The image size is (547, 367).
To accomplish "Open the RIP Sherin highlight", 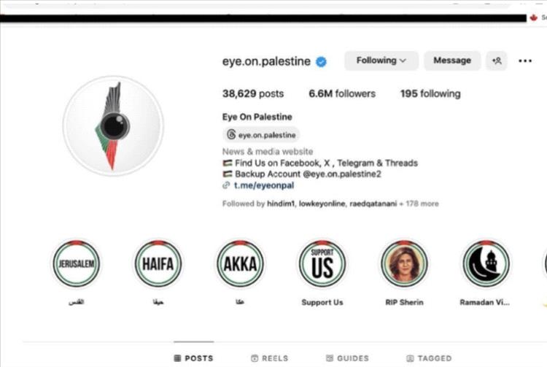I will click(404, 263).
